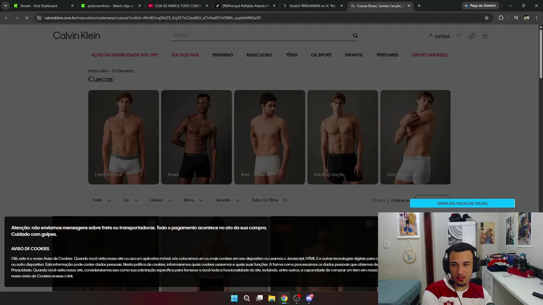The height and width of the screenshot is (305, 543).
Task: Click ENTRAR to sign in
Action: click(442, 37)
